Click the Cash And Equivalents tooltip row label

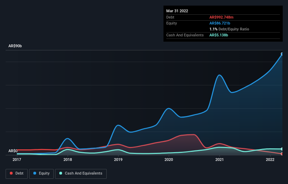click(185, 35)
